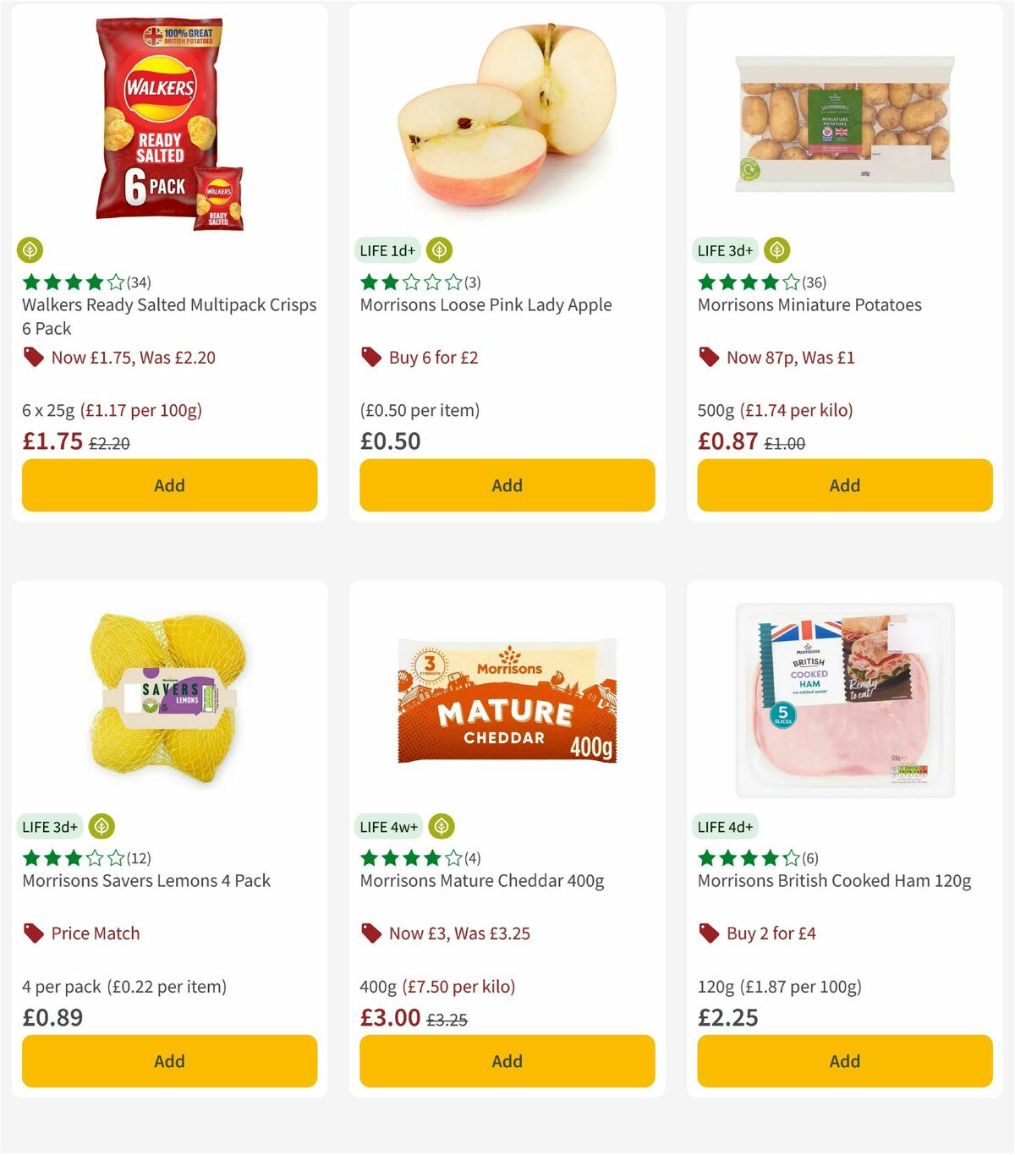Click the red tag icon beside Buy 6 for £2
The width and height of the screenshot is (1015, 1155).
370,357
